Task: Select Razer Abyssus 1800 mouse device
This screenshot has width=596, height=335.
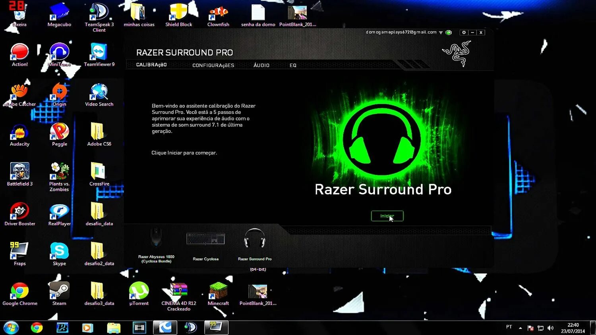Action: tap(156, 245)
